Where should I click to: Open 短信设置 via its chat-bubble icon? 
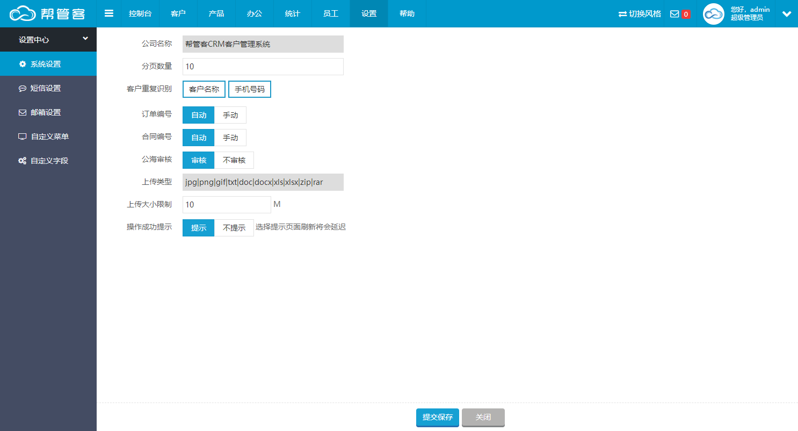(23, 88)
